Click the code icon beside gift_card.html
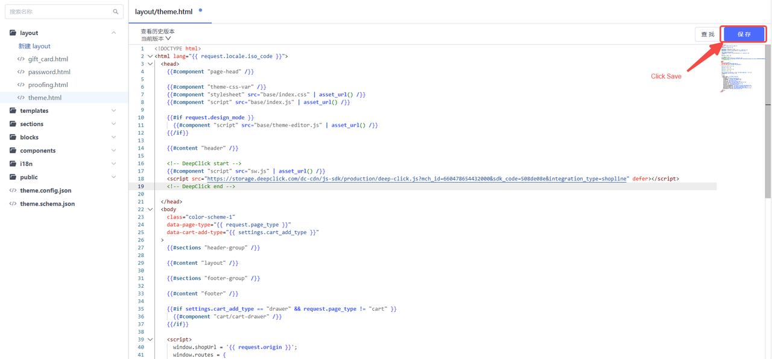Viewport: 772px width, 359px height. pyautogui.click(x=21, y=59)
